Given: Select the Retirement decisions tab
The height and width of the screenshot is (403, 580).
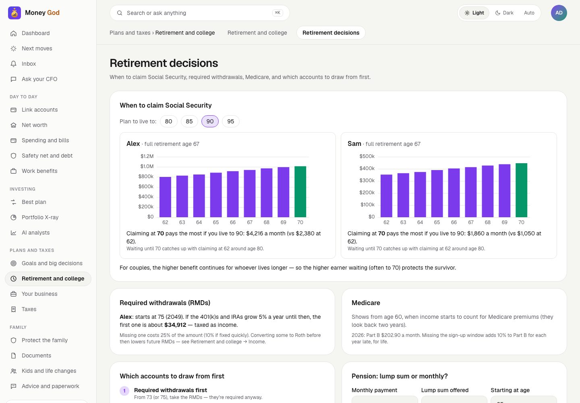Looking at the screenshot, I should (331, 33).
